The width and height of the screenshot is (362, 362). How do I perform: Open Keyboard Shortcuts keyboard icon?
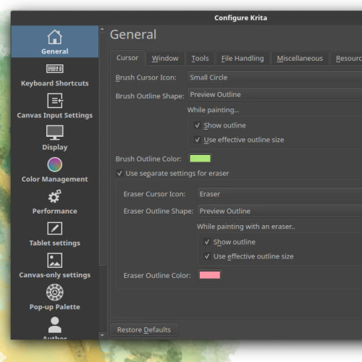click(x=55, y=69)
